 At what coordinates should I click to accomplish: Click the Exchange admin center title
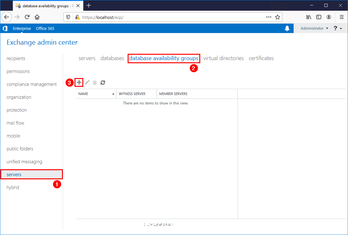point(42,42)
